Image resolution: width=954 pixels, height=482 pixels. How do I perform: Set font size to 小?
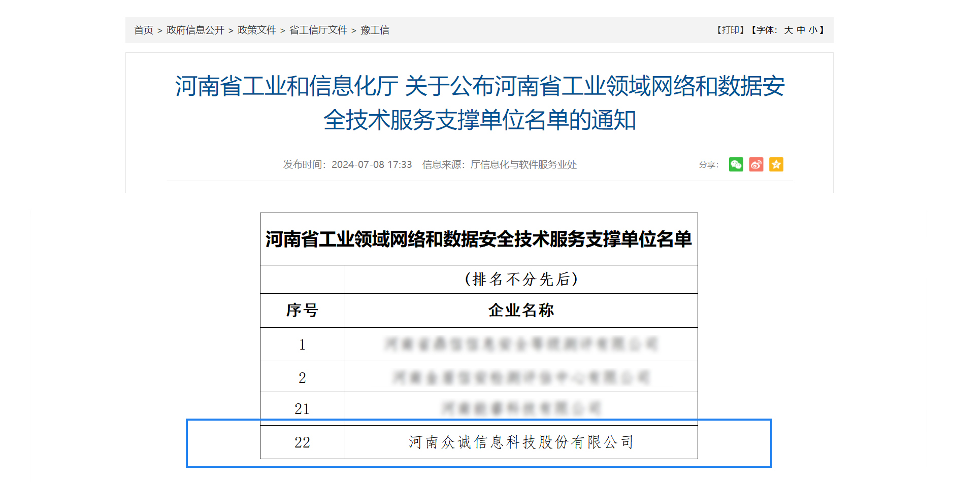click(813, 30)
